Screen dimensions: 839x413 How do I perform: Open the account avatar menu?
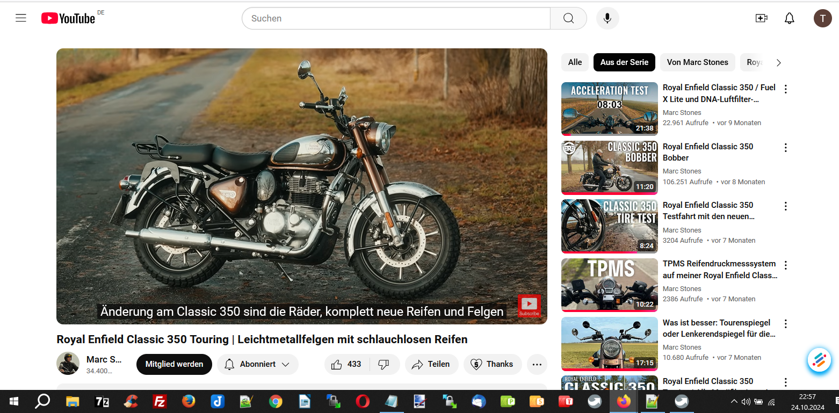point(822,18)
